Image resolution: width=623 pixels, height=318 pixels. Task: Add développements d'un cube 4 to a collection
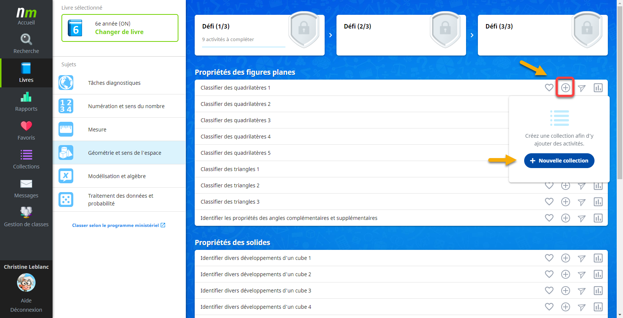pos(565,307)
